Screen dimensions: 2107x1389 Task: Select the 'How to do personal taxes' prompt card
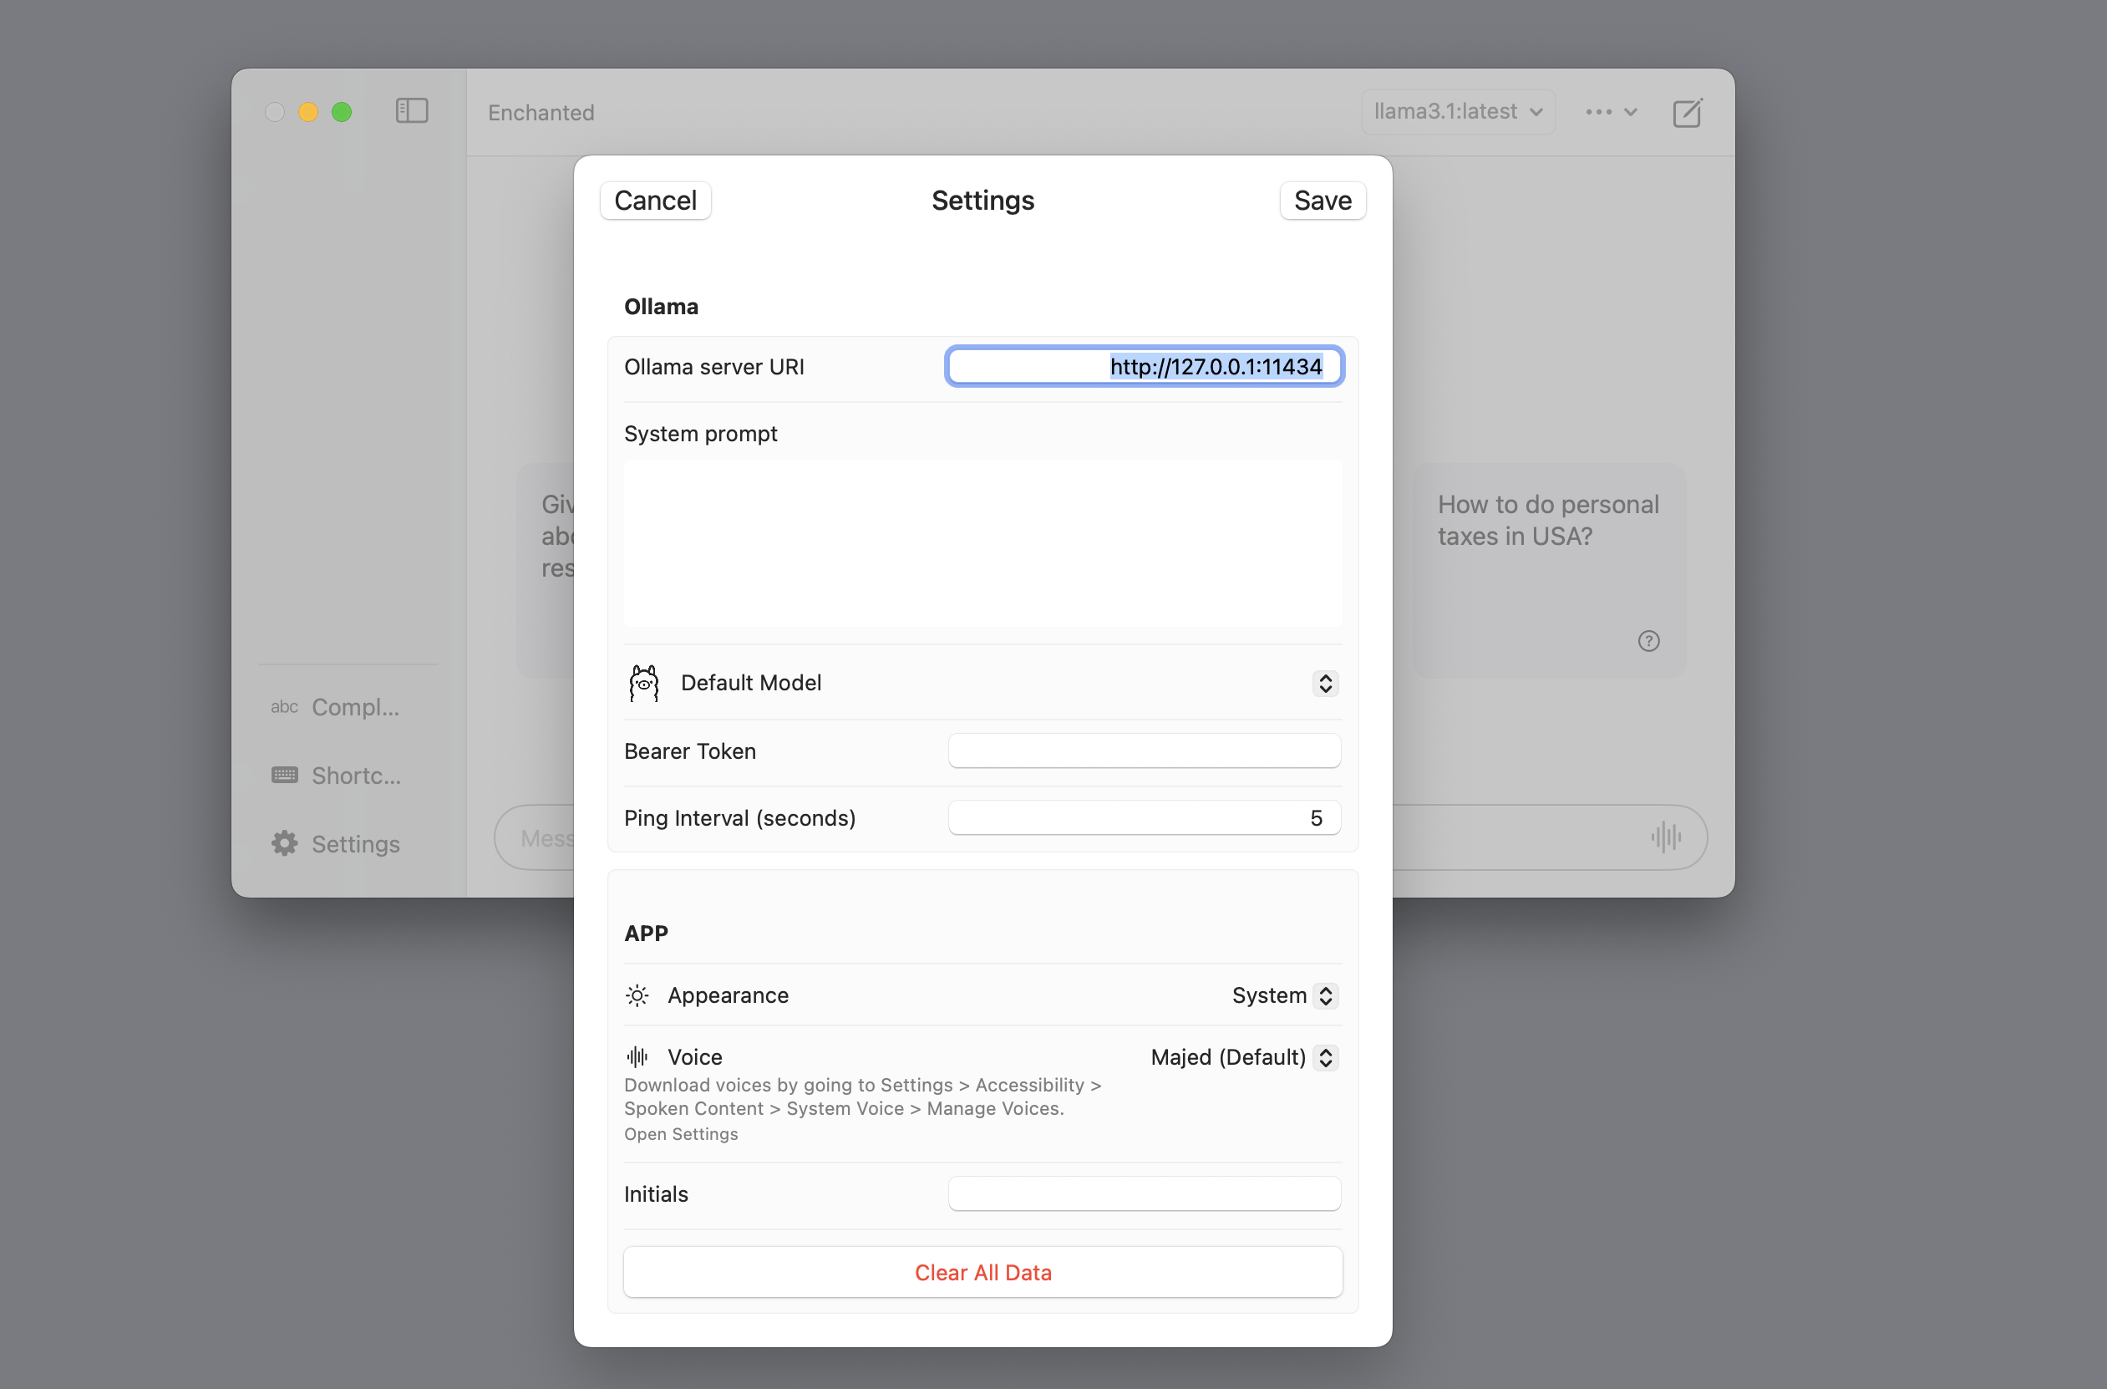coord(1549,571)
